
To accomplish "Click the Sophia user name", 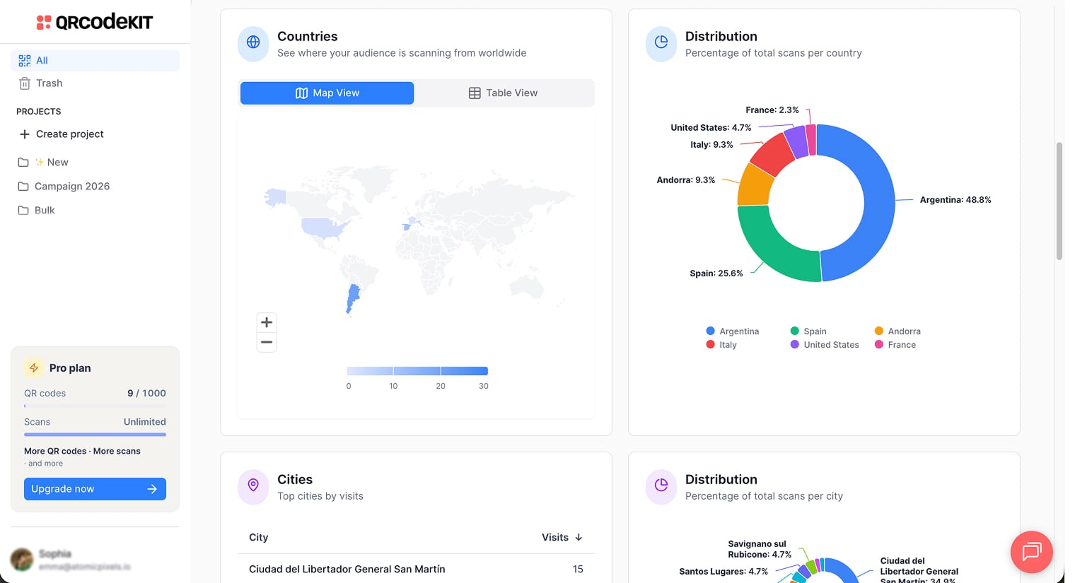I will [55, 554].
